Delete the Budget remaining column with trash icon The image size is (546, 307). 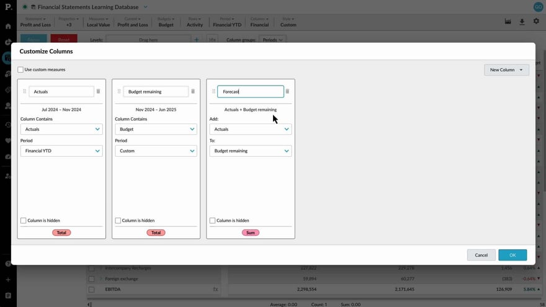tap(193, 91)
